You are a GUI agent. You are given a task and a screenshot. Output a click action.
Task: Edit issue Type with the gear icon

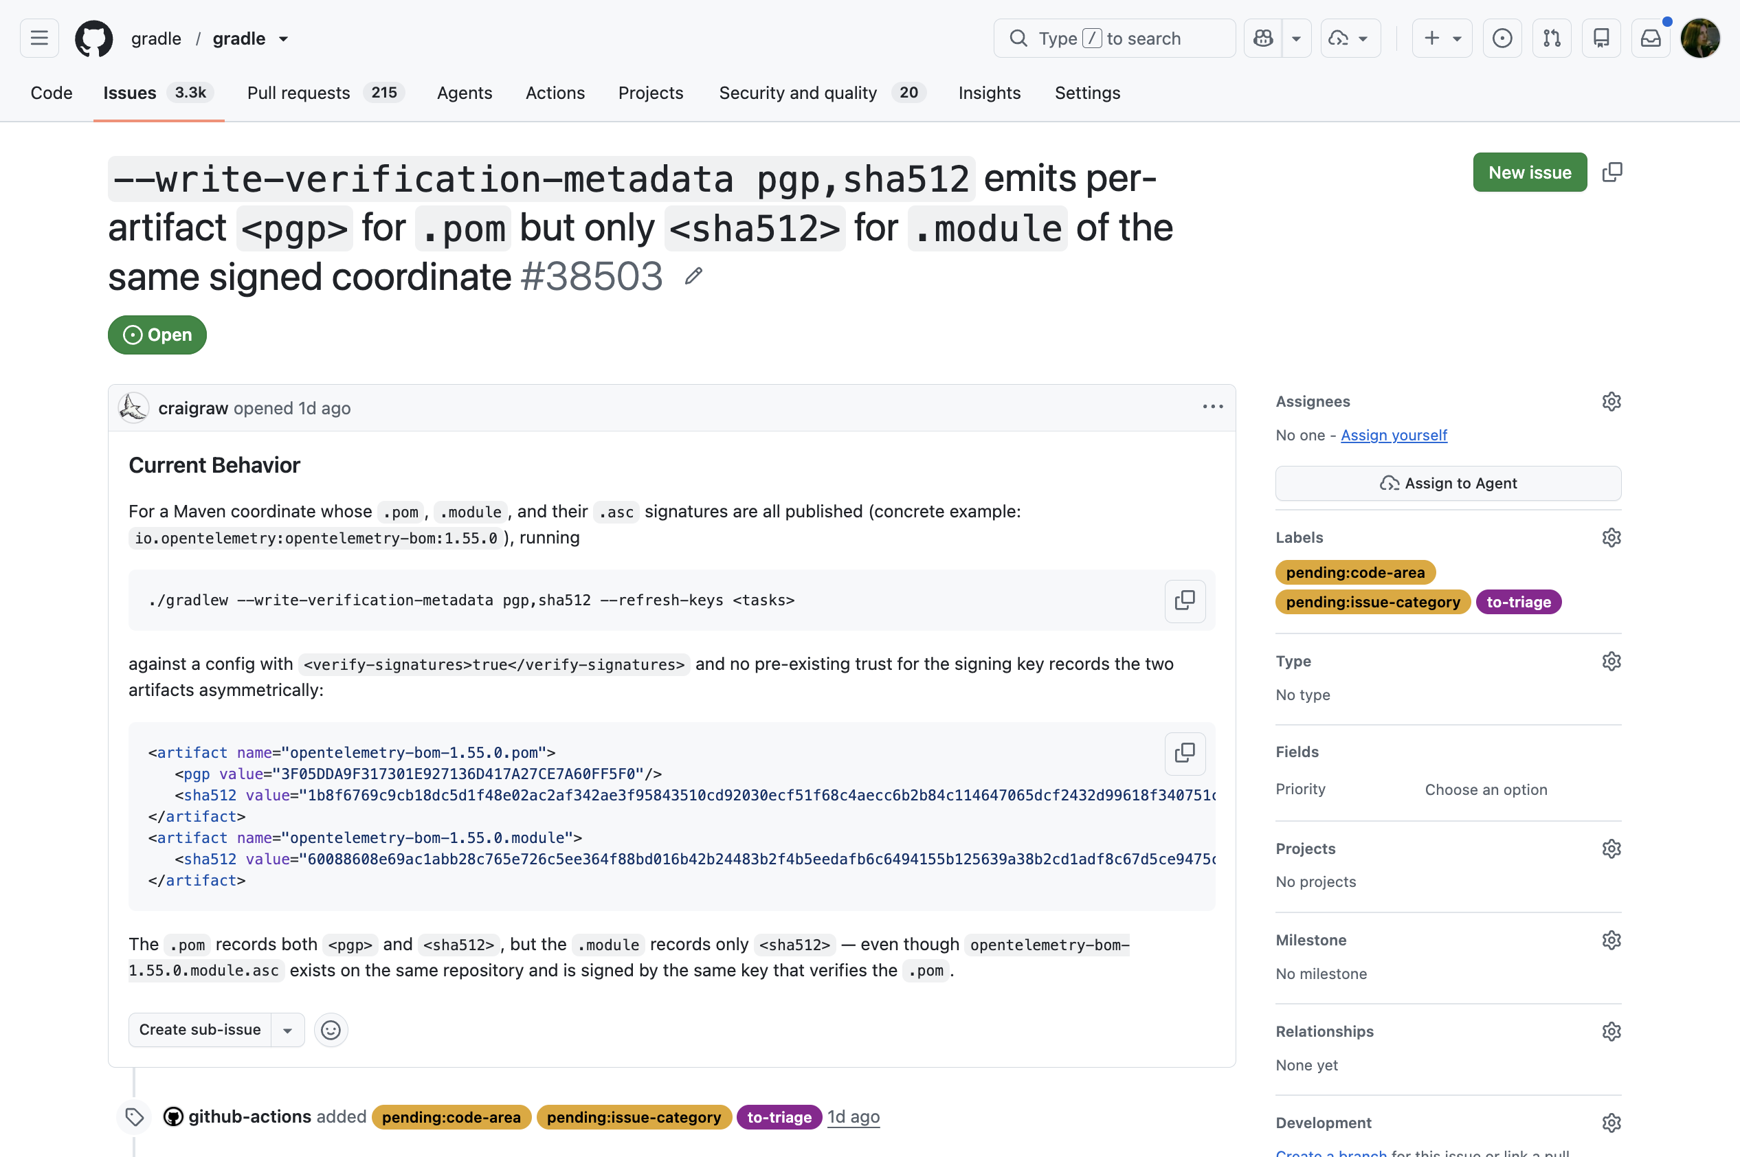1611,661
